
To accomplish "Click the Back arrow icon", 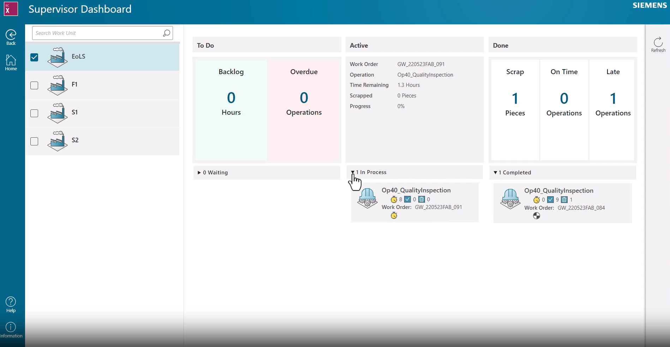I will coord(11,35).
